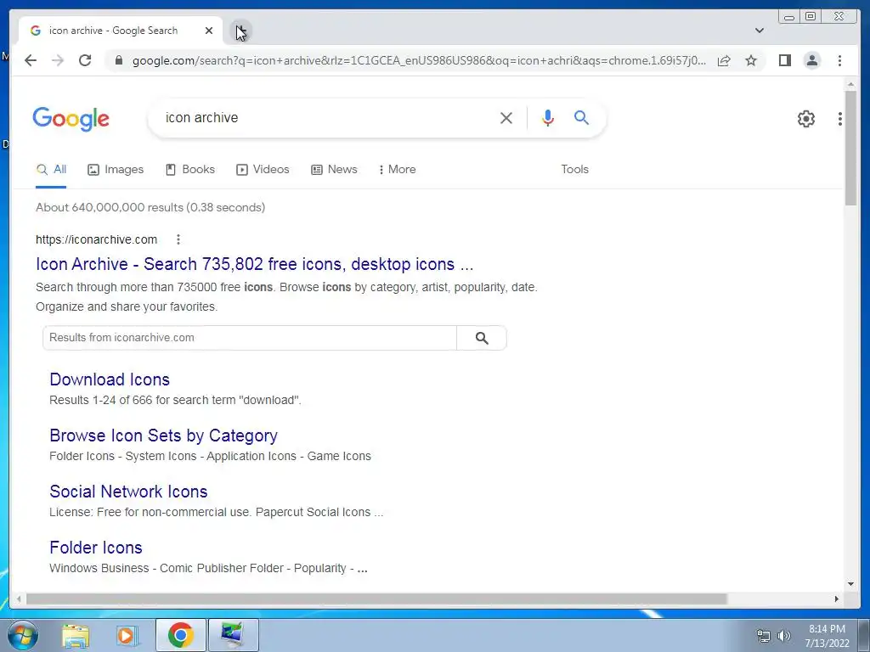Open the clock showing 8:14 PM
Image resolution: width=870 pixels, height=652 pixels.
pyautogui.click(x=827, y=635)
